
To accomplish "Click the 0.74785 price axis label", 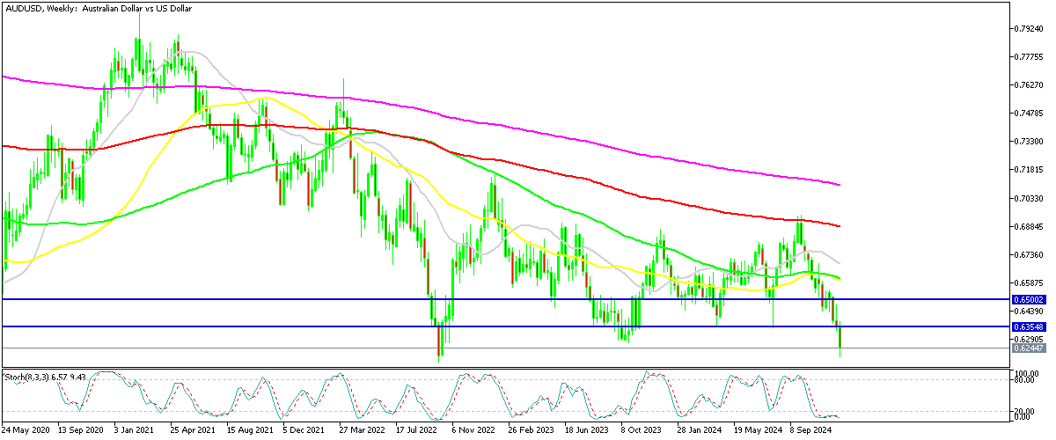I will tap(1029, 114).
